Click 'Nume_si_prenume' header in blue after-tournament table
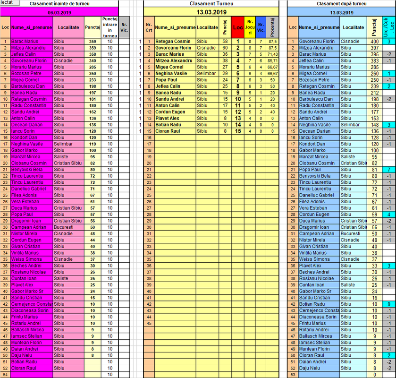Viewport: 396px width, 378px height. tap(319, 27)
